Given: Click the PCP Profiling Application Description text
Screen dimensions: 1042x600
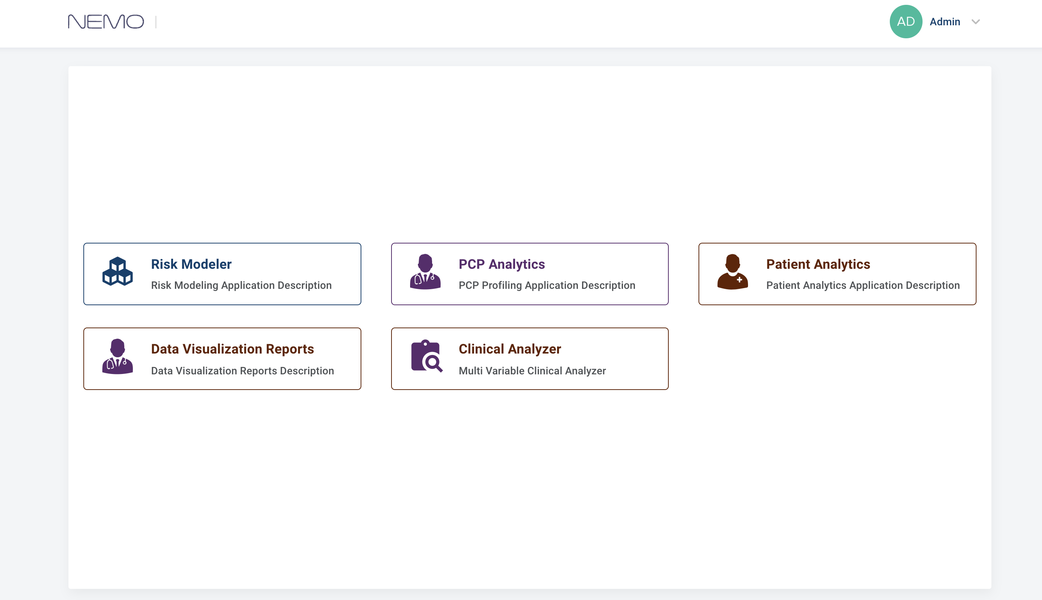Looking at the screenshot, I should (x=547, y=285).
